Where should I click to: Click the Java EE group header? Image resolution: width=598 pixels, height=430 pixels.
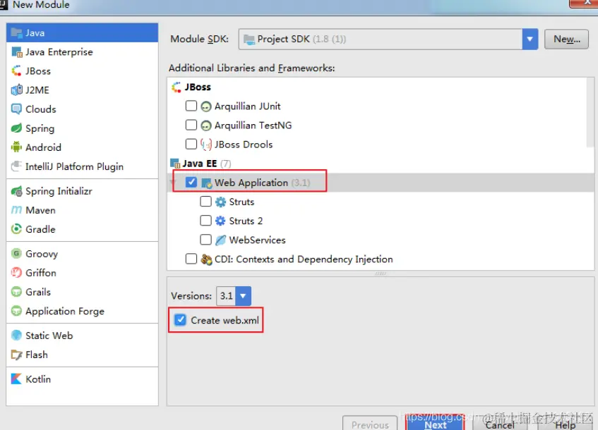coord(201,164)
